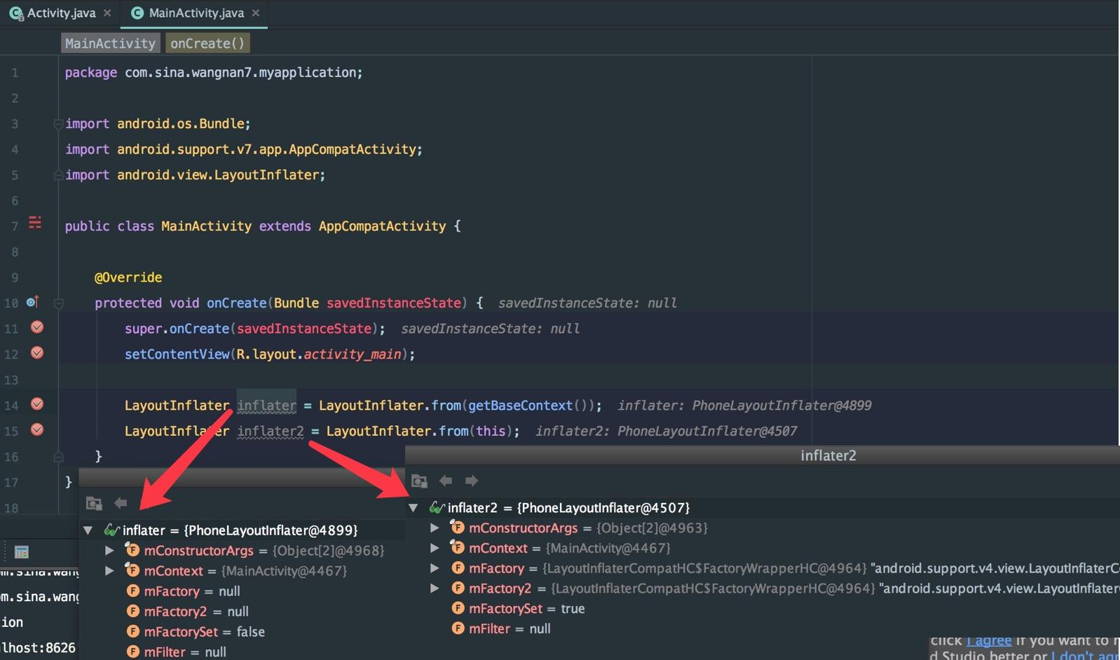Click the class icon on the Activity.java tab

15,13
